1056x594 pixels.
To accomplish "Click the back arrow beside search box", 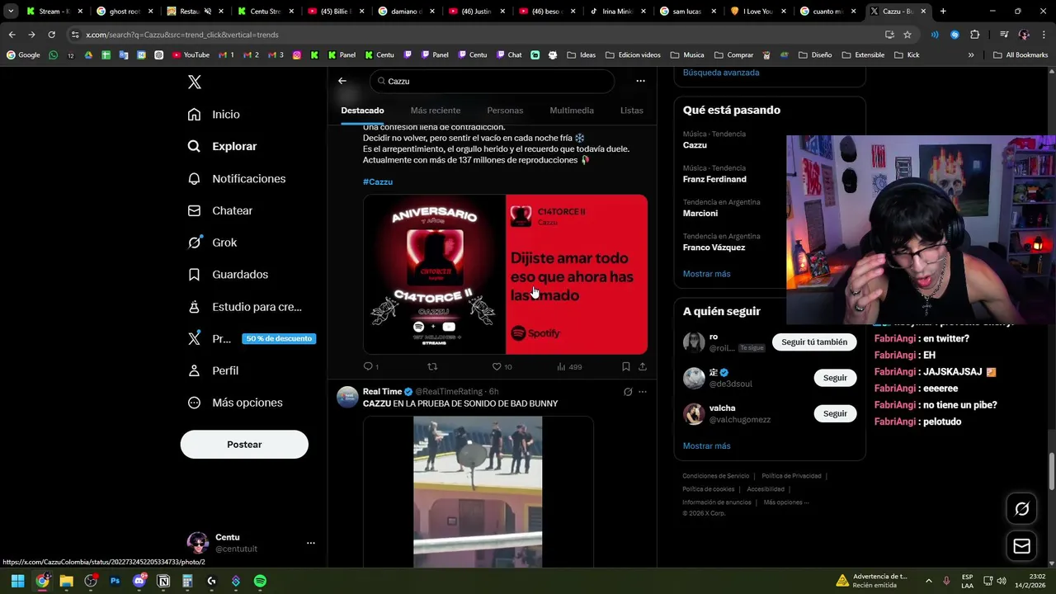I will 342,81.
